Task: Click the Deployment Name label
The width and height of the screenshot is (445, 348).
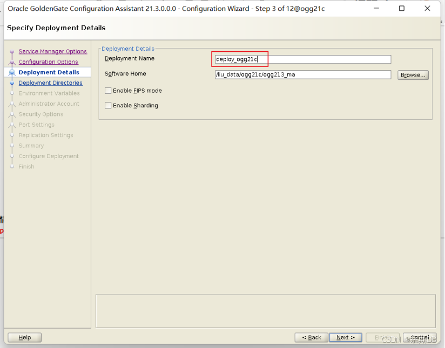Action: point(130,58)
